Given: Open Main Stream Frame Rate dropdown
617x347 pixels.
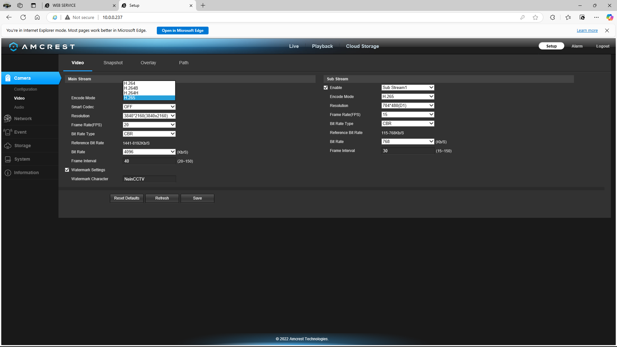Looking at the screenshot, I should [x=149, y=125].
